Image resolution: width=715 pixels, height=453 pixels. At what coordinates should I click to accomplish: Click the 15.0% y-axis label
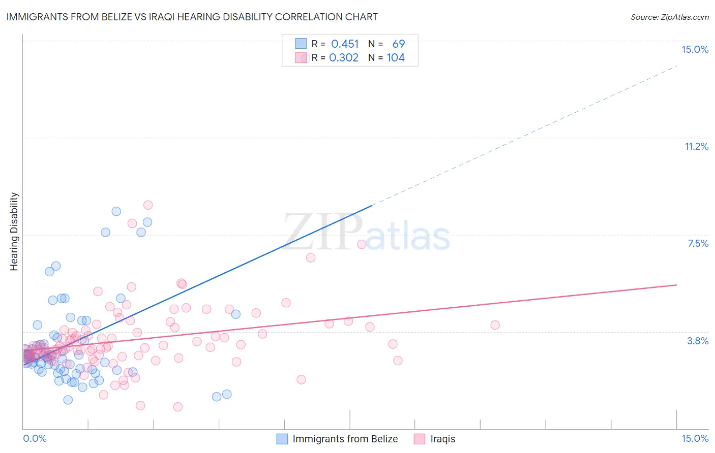click(x=695, y=49)
